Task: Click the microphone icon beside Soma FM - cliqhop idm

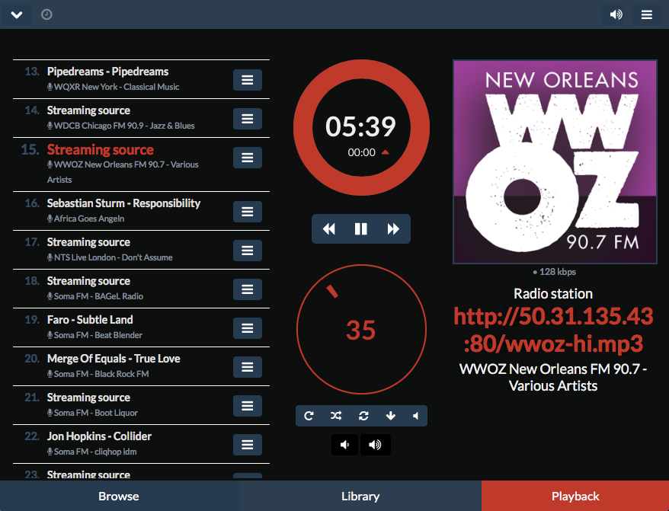Action: [x=50, y=452]
